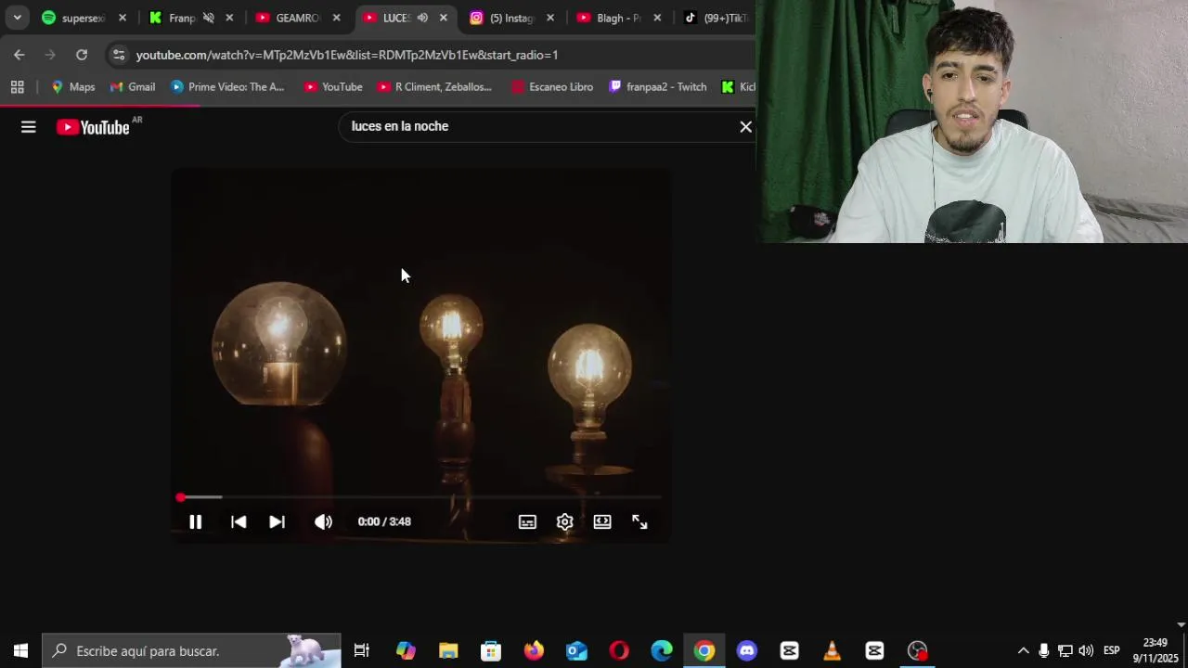
Task: Open Outlook from the taskbar
Action: point(576,650)
